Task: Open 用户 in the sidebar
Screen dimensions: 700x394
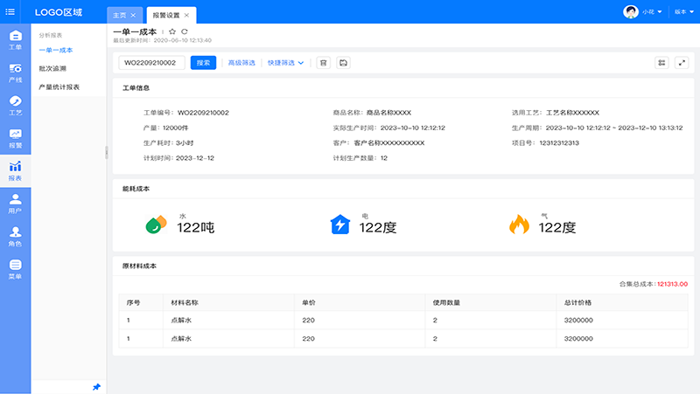Action: [15, 204]
